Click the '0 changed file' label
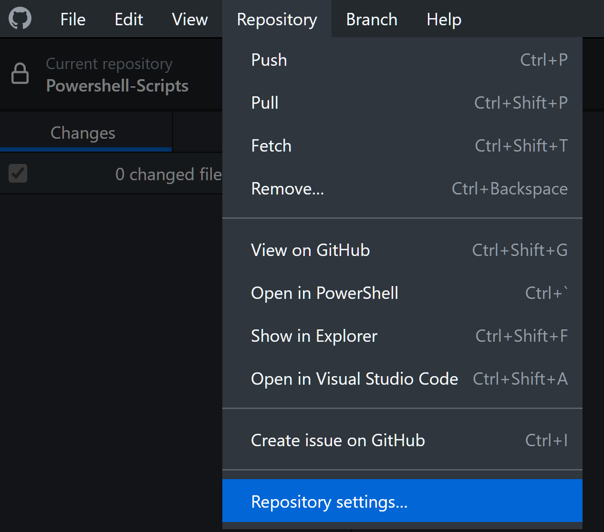Viewport: 604px width, 532px height. pyautogui.click(x=168, y=174)
